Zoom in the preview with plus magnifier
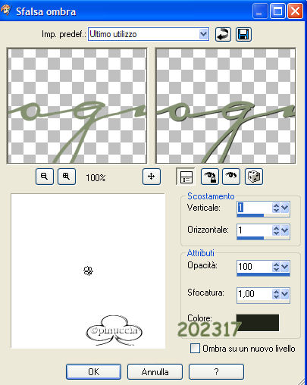 [x=67, y=177]
